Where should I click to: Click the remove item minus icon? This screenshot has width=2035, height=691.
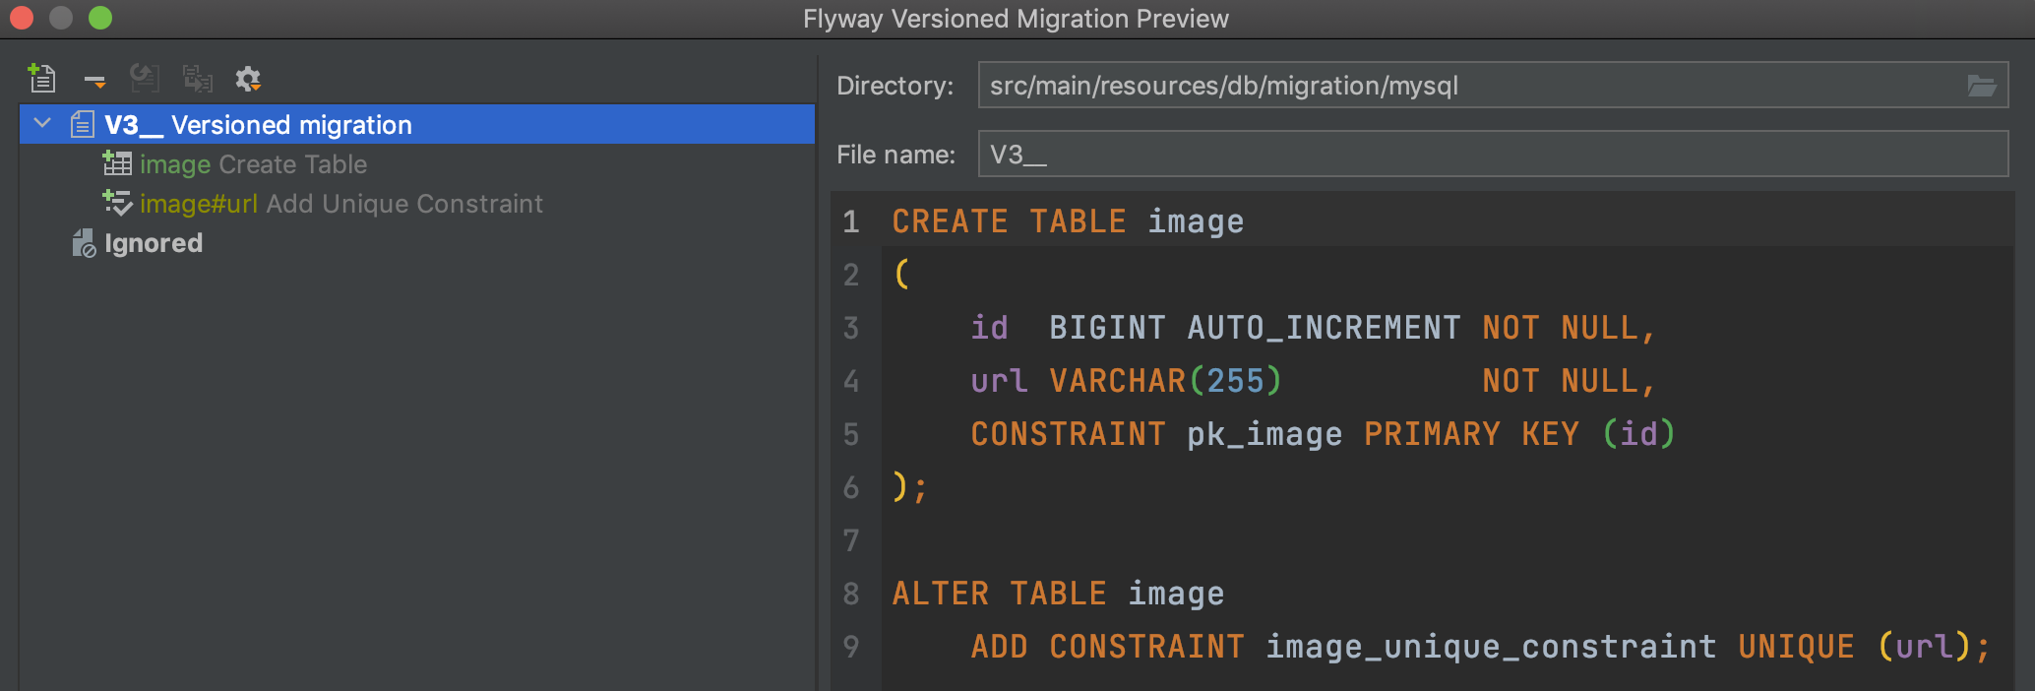click(94, 80)
